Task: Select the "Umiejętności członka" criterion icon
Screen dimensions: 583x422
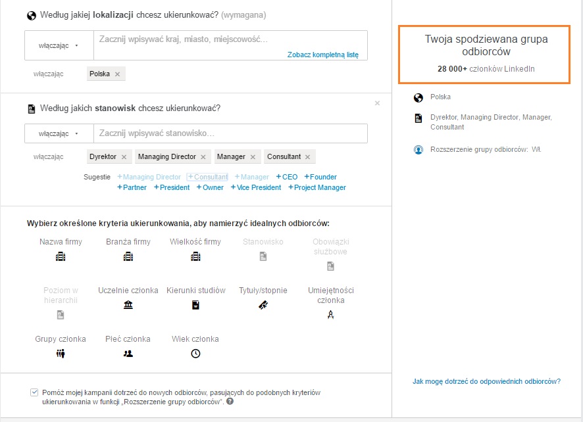Action: [330, 314]
